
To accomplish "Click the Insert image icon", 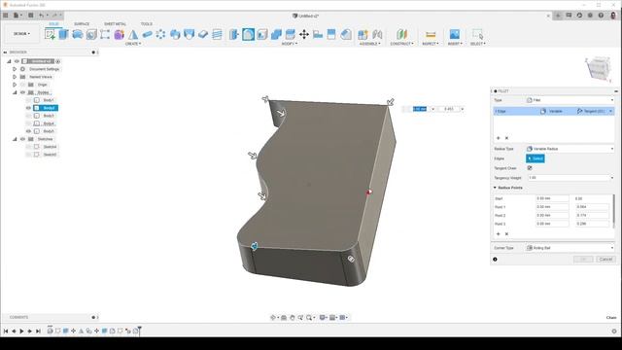I will point(455,35).
